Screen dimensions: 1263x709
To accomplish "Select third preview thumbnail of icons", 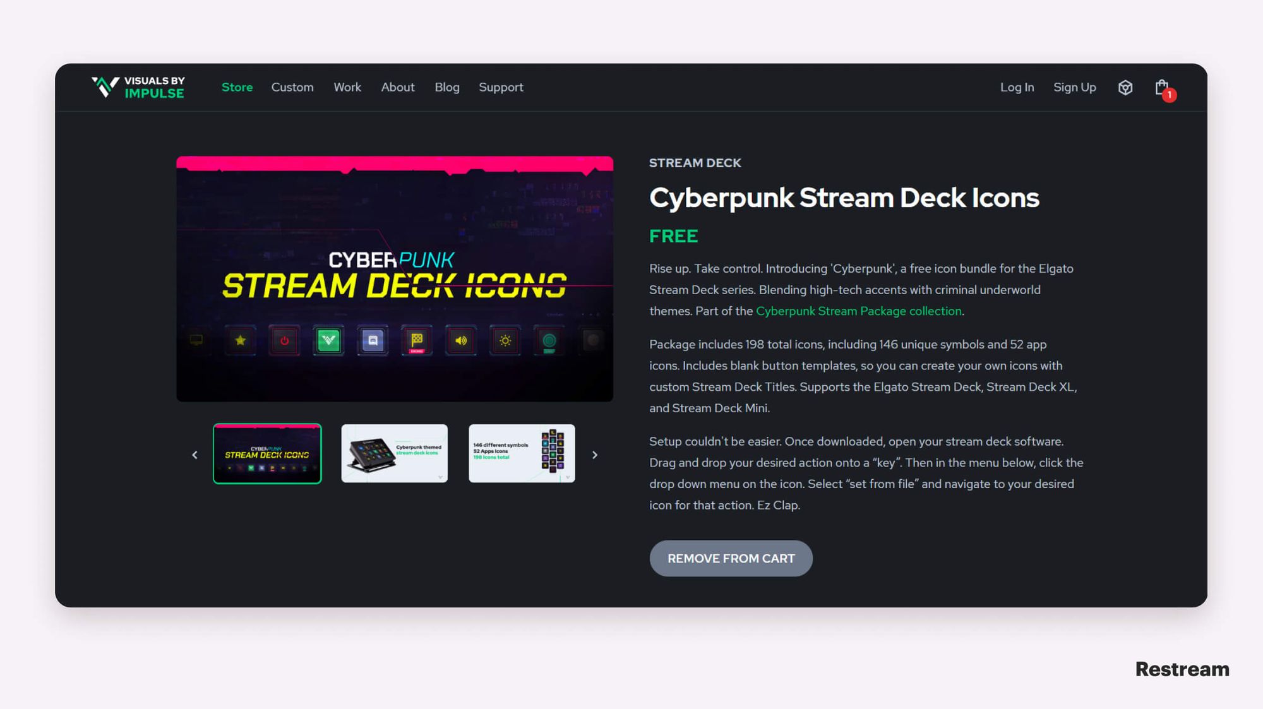I will click(522, 453).
